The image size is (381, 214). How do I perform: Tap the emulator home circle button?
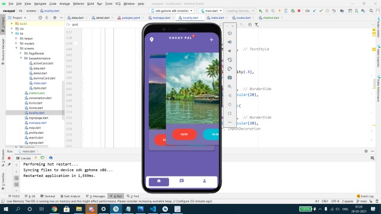coord(230,104)
